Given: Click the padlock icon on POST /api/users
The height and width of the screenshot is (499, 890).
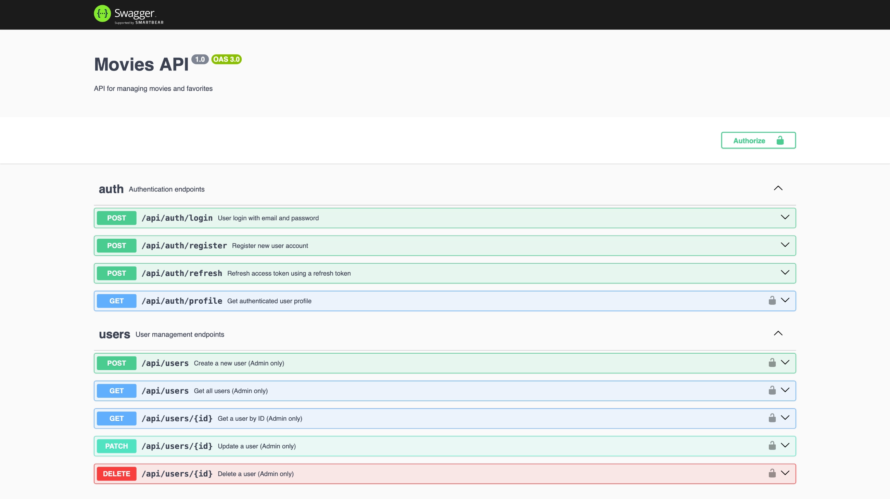Looking at the screenshot, I should [773, 363].
